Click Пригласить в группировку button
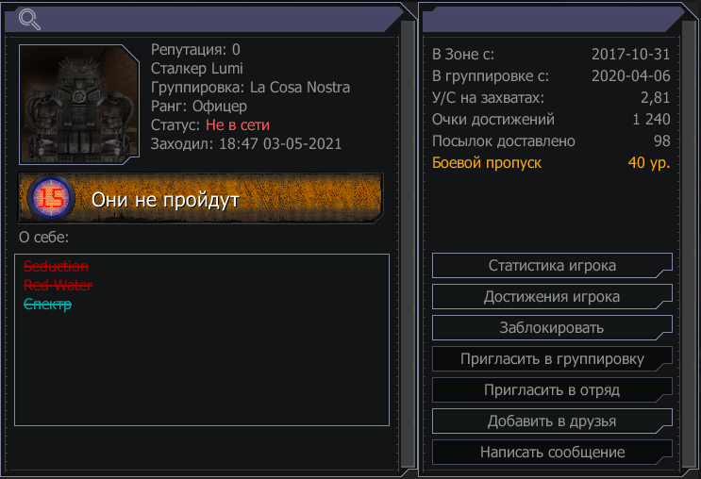The image size is (701, 479). click(552, 359)
